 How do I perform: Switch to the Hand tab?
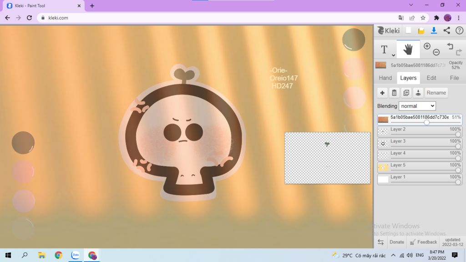coord(385,78)
